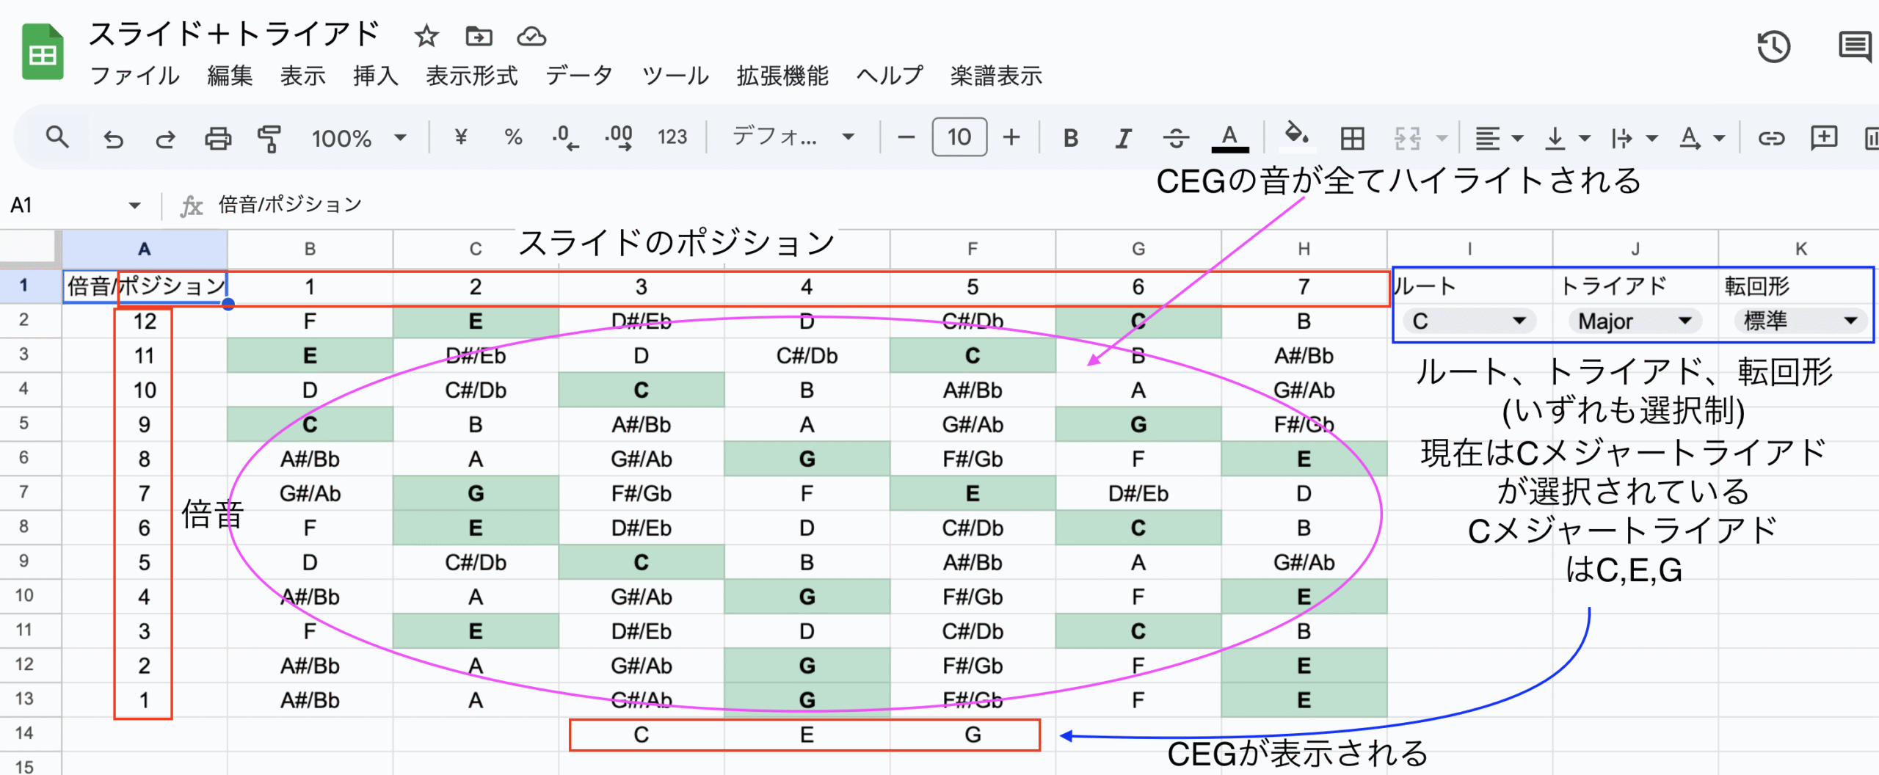Open the borders grid icon
1879x775 pixels.
(x=1352, y=138)
